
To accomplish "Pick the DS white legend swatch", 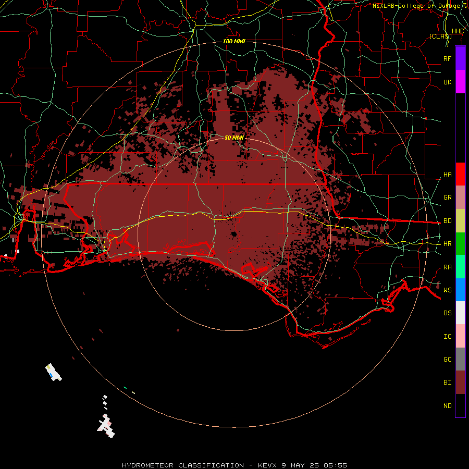I will click(460, 313).
